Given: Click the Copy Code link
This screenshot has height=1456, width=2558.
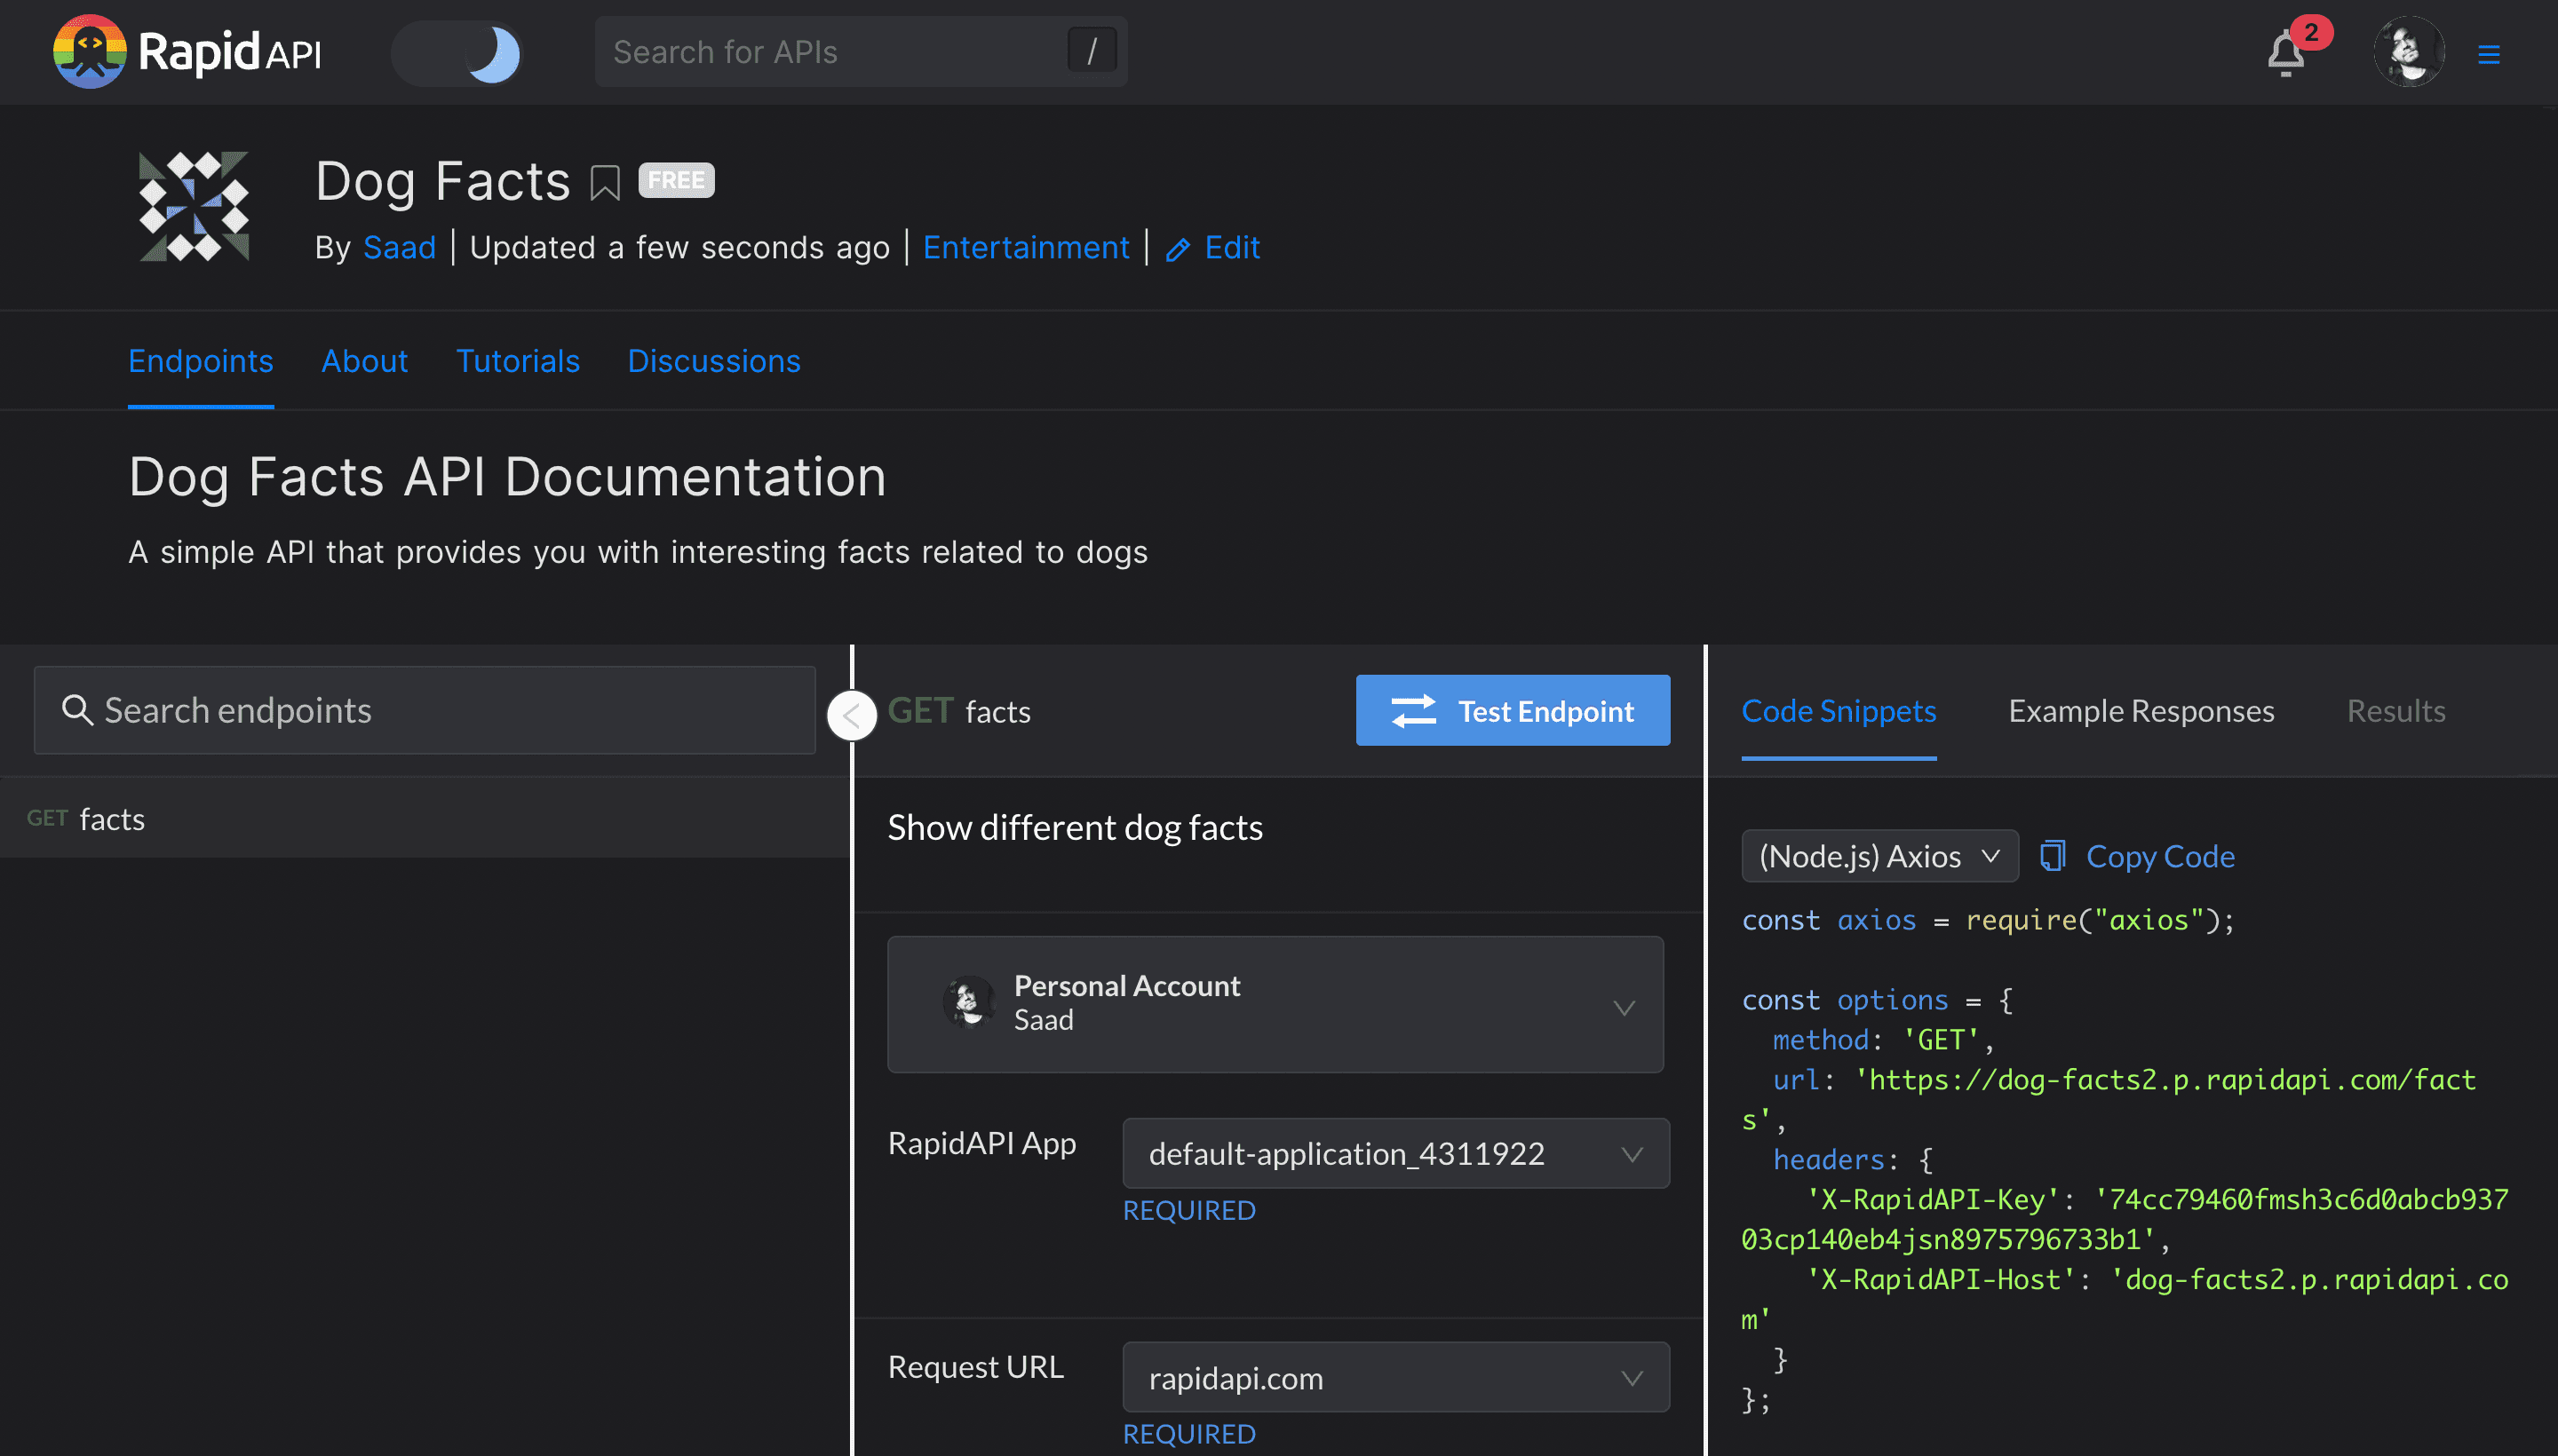Looking at the screenshot, I should (x=2160, y=856).
